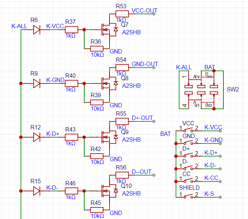Click the K-S net label
The image size is (248, 219).
[209, 194]
